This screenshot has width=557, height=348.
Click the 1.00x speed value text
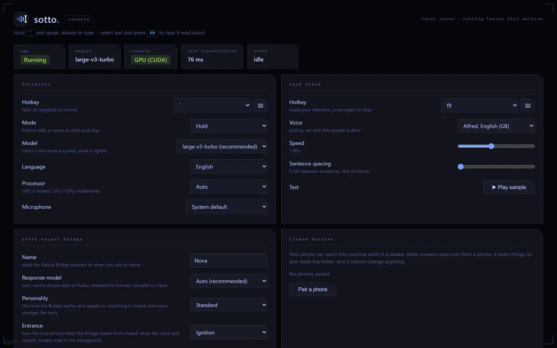(x=295, y=151)
